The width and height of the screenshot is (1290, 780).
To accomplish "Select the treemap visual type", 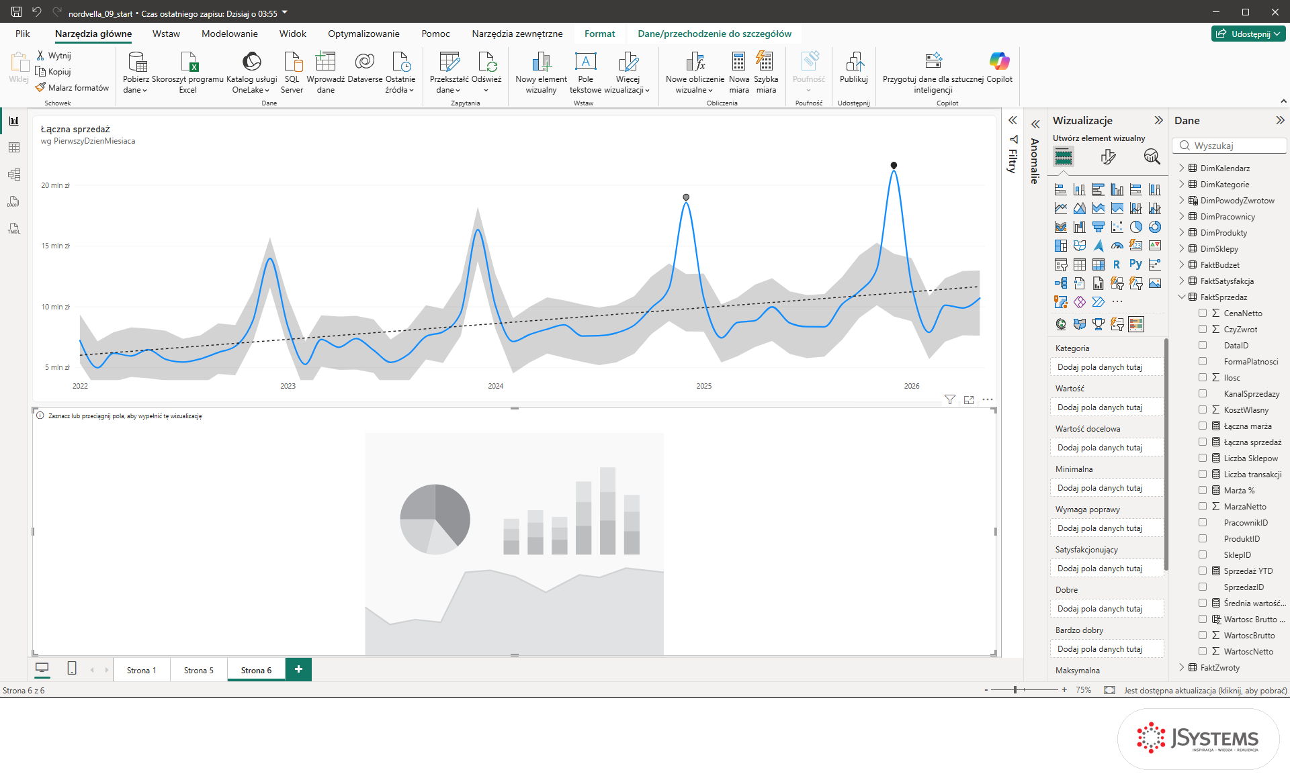I will (x=1060, y=246).
